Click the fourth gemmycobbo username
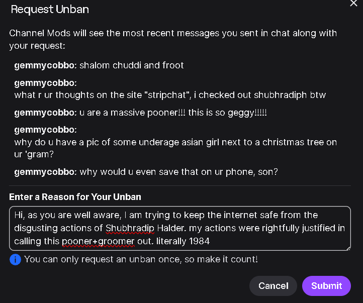363x303 pixels. click(x=45, y=130)
